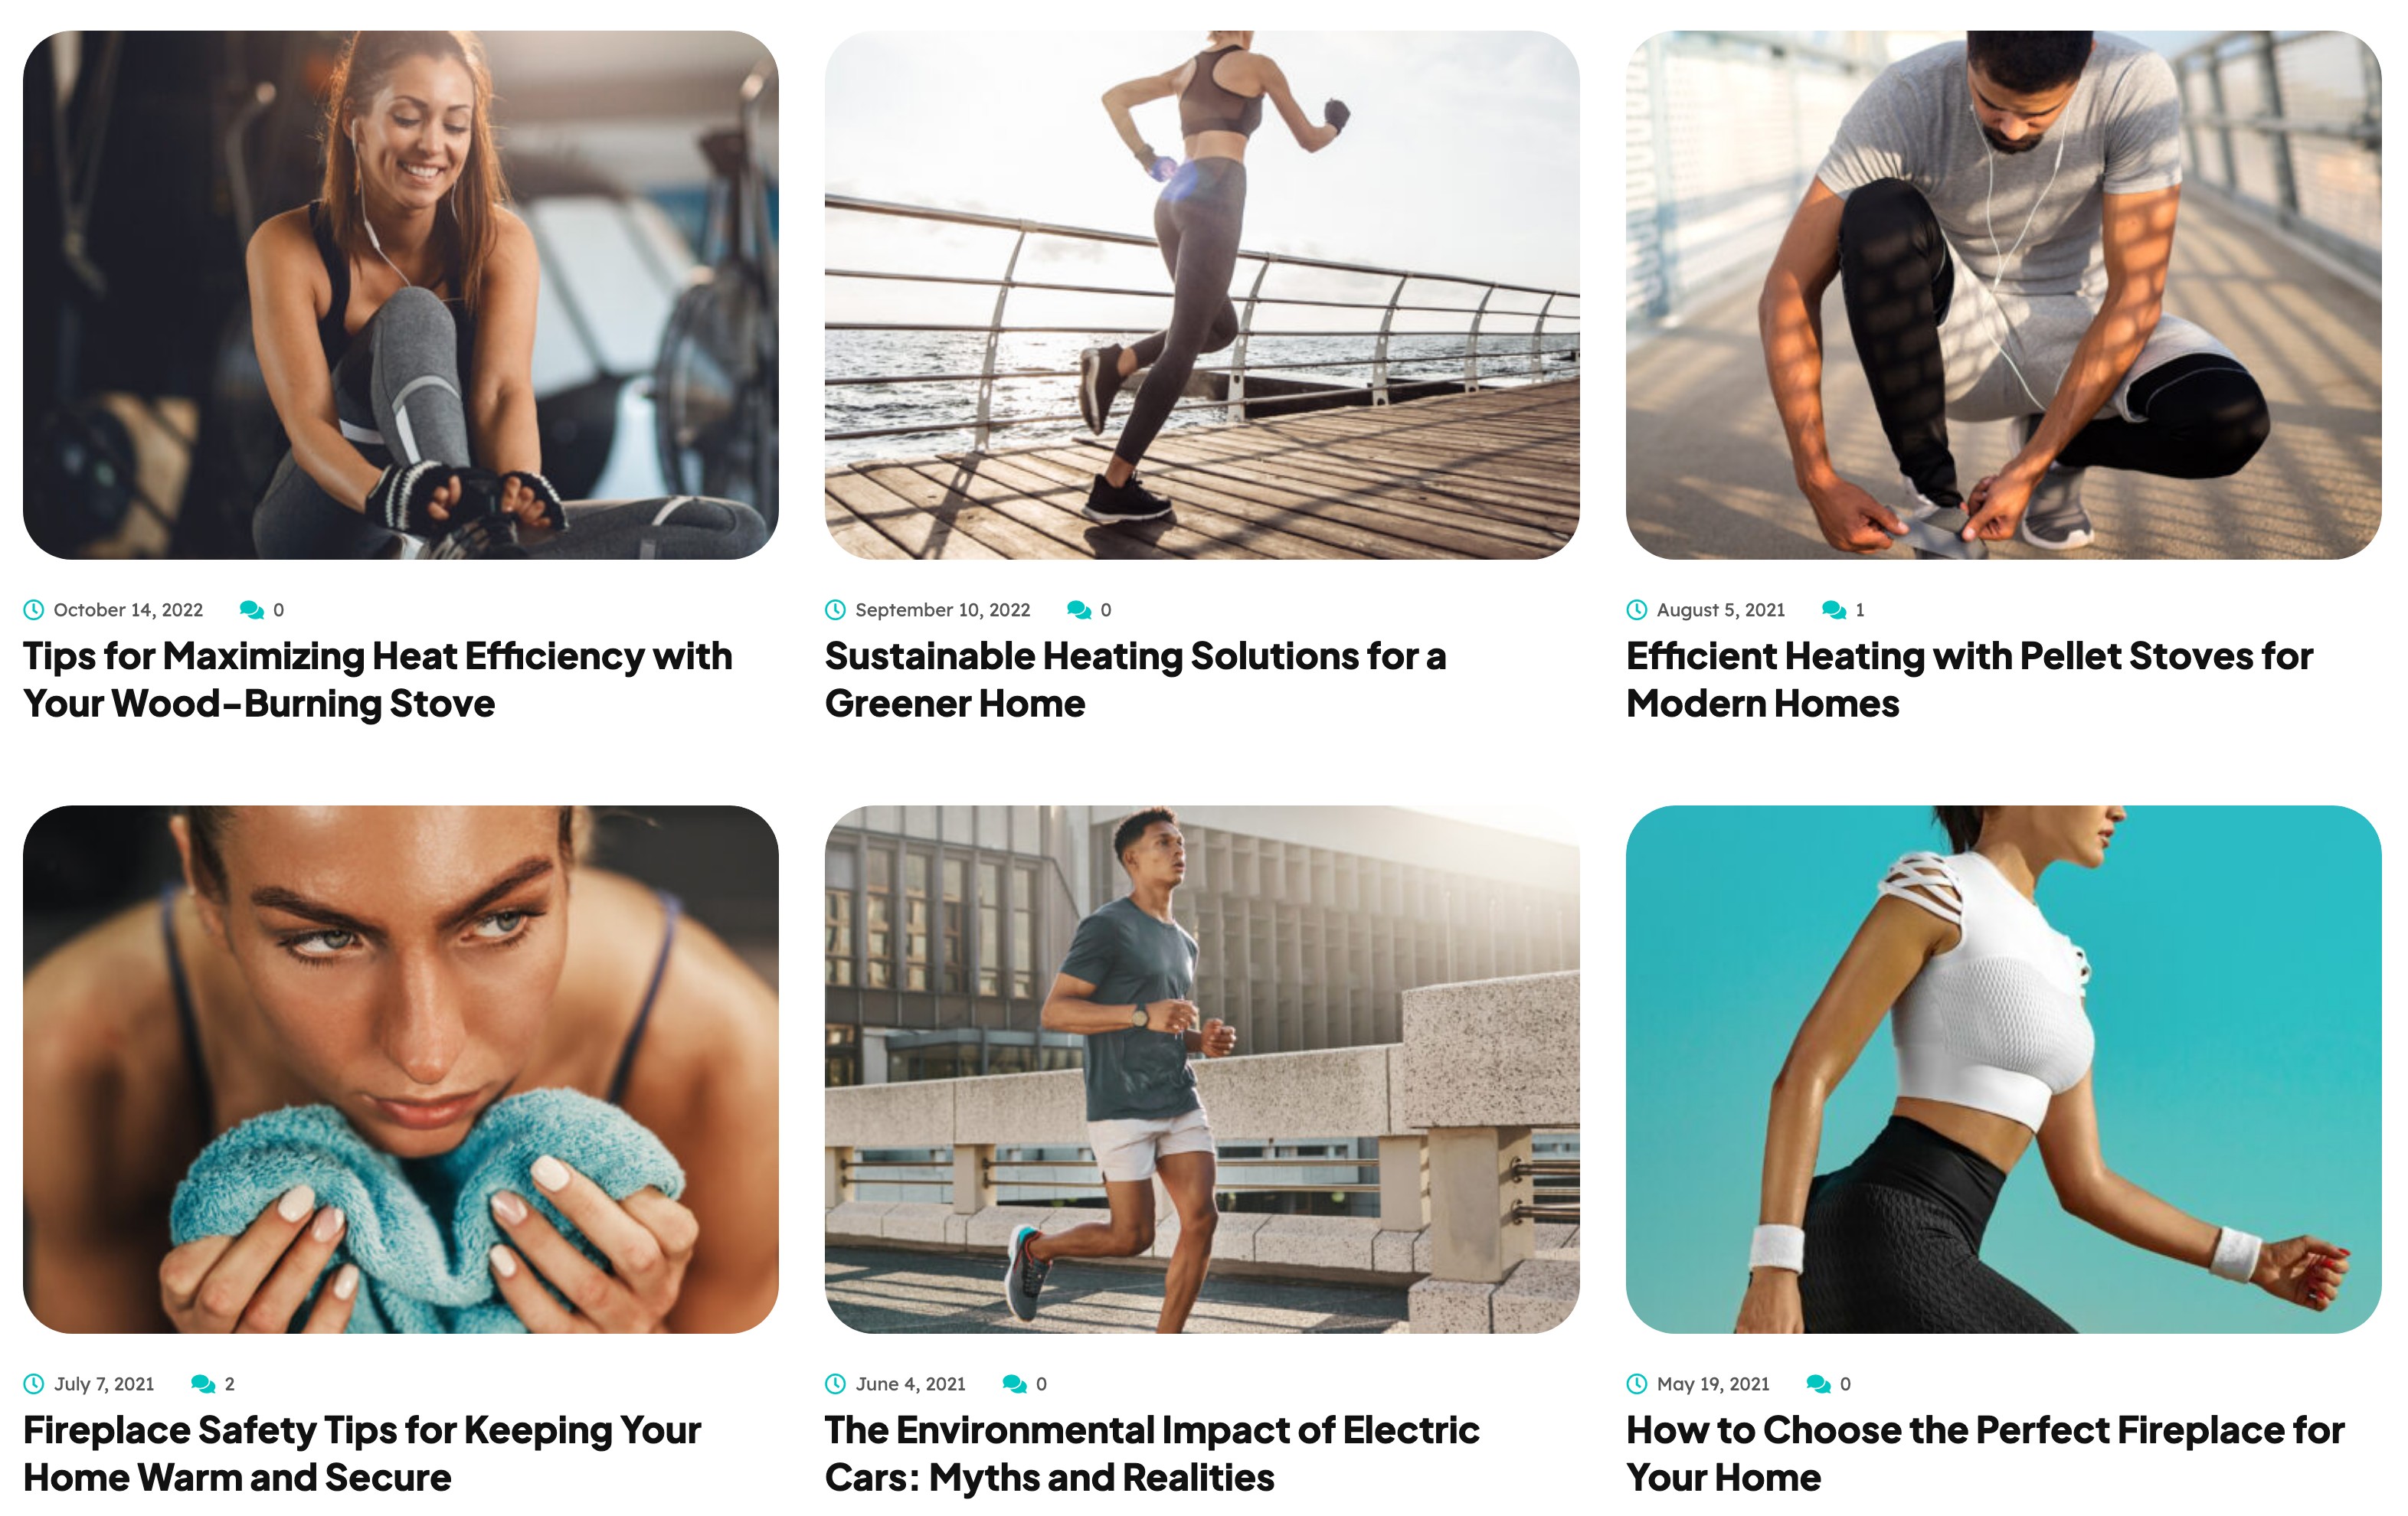The width and height of the screenshot is (2408, 1516).
Task: Click the September 10, 2022 date link
Action: [942, 610]
